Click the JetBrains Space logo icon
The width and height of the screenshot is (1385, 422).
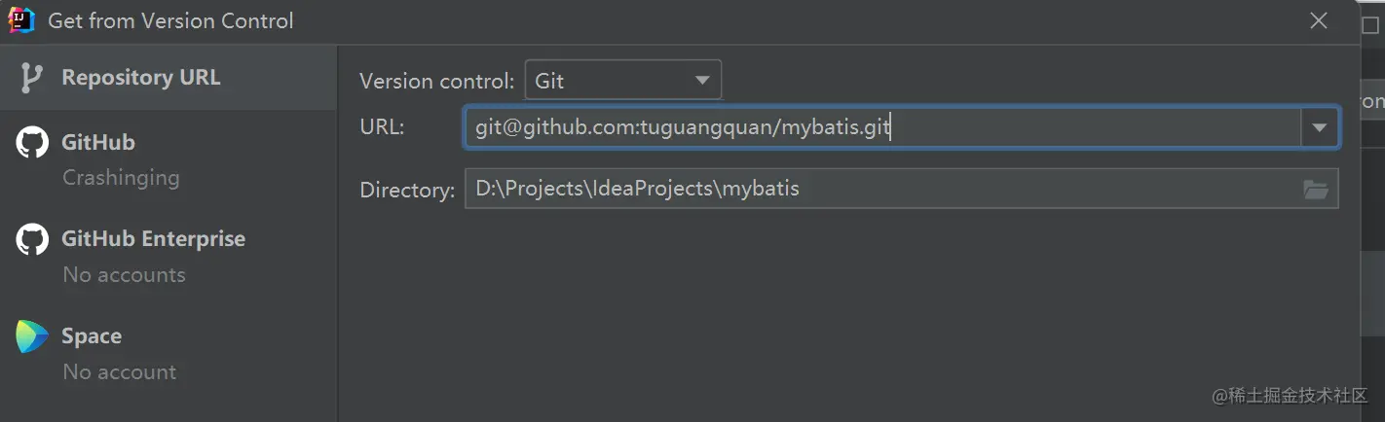click(32, 336)
